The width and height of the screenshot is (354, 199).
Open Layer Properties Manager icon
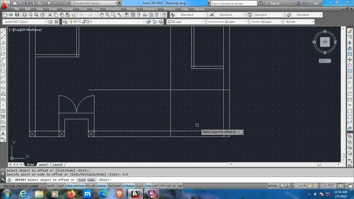pyautogui.click(x=65, y=22)
